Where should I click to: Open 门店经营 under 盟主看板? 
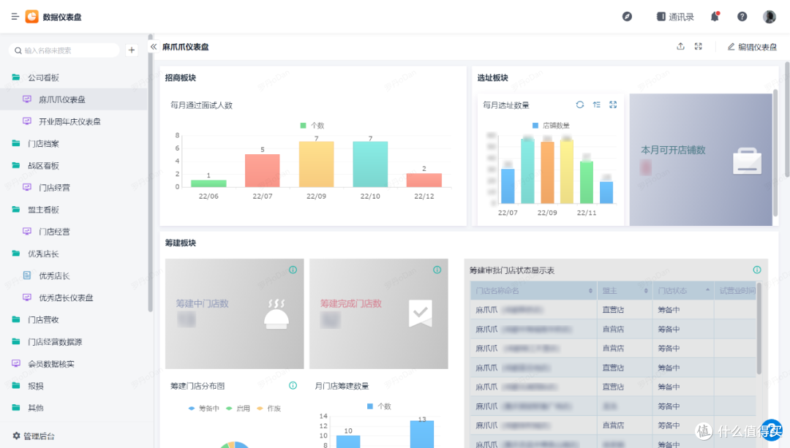(74, 232)
